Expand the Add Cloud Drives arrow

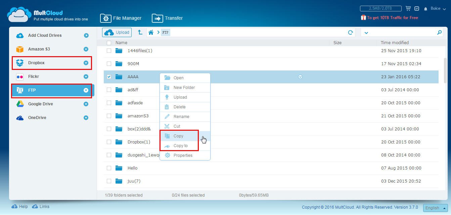[86, 35]
